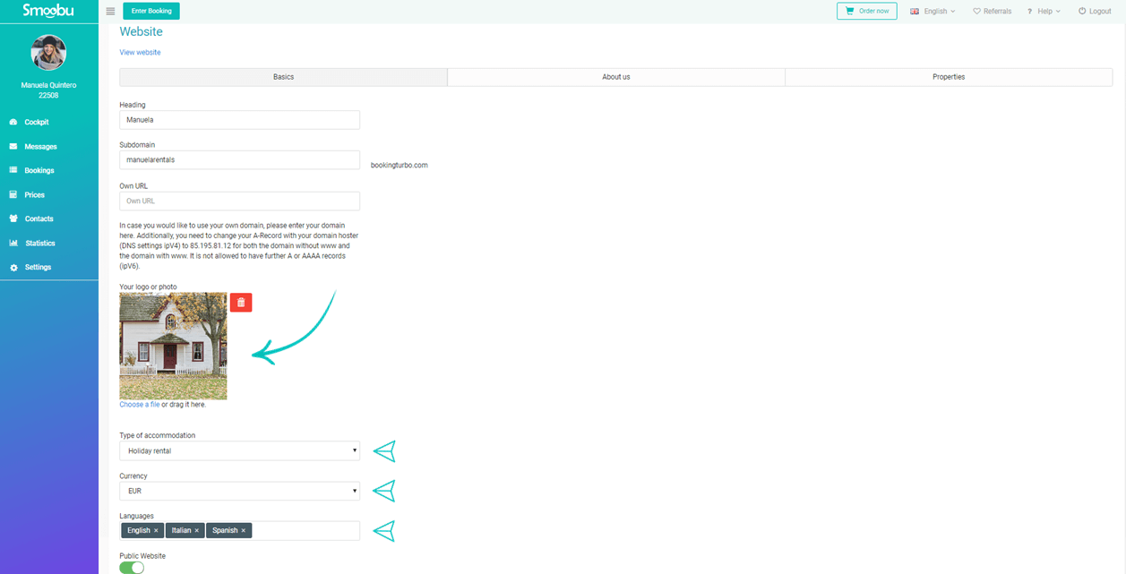Click the house logo photo thumbnail
This screenshot has height=574, width=1126.
[x=173, y=346]
